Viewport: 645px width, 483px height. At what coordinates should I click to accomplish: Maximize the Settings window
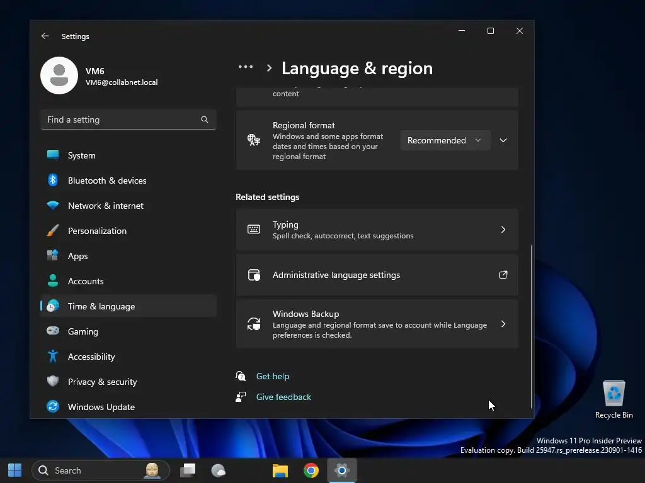[490, 31]
